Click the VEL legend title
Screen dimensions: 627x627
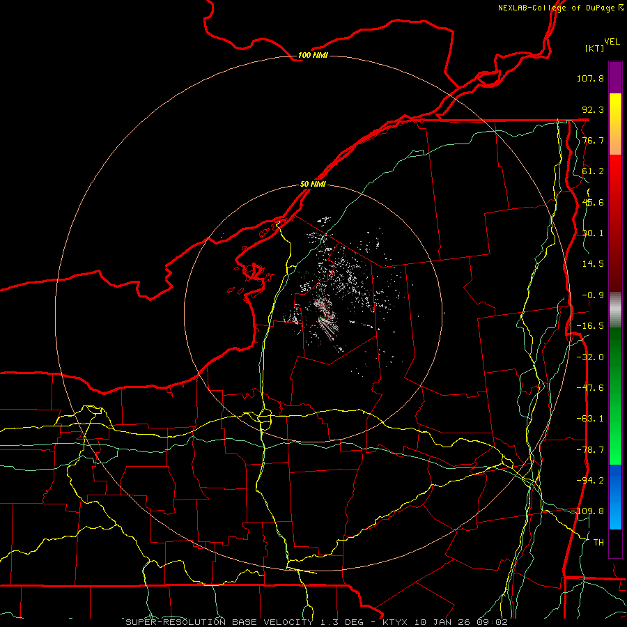click(x=612, y=42)
